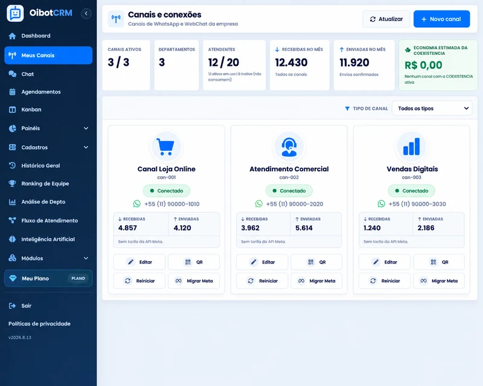Open the Meu Plano menu item
The height and width of the screenshot is (386, 483).
[48, 279]
